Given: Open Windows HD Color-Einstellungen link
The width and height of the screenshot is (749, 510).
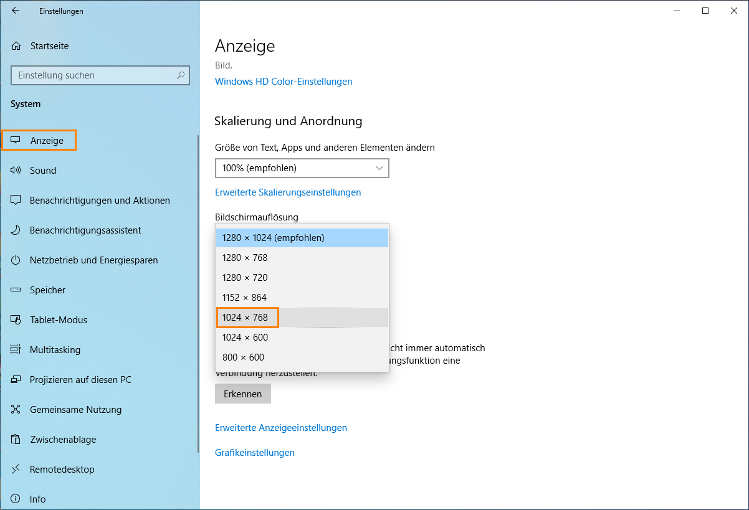Looking at the screenshot, I should point(284,82).
